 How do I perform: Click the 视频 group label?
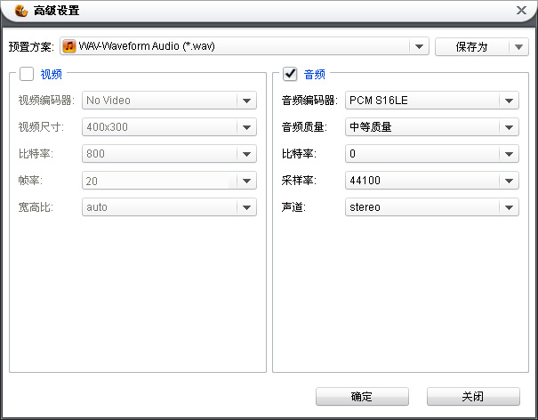coord(51,74)
